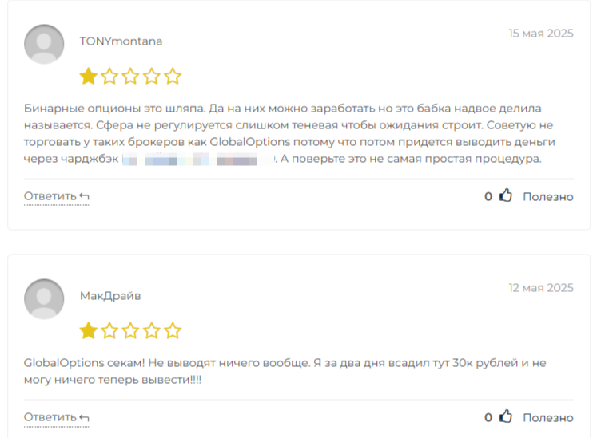Click fifth star in TONYmontana's rating
The height and width of the screenshot is (438, 597).
coord(173,76)
